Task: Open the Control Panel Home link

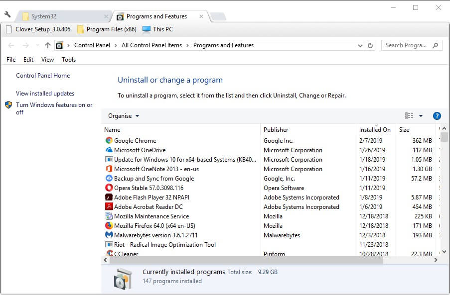Action: [43, 75]
